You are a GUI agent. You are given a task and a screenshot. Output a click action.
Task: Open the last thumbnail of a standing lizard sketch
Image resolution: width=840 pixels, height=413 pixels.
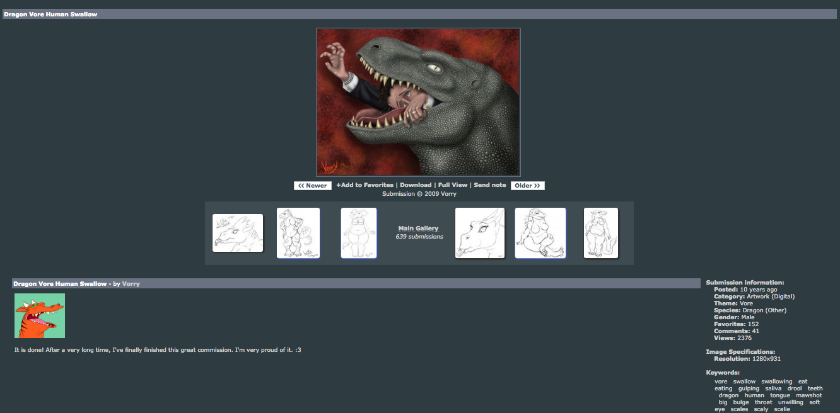pyautogui.click(x=601, y=233)
